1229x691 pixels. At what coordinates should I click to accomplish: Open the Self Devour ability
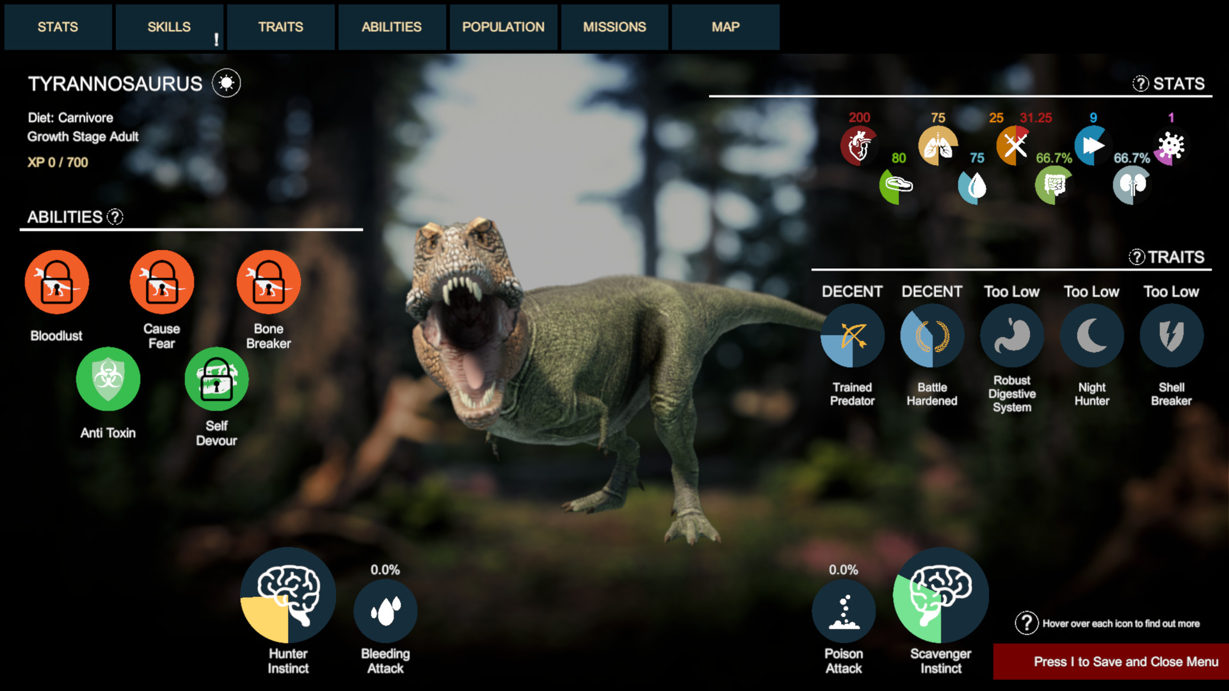216,379
